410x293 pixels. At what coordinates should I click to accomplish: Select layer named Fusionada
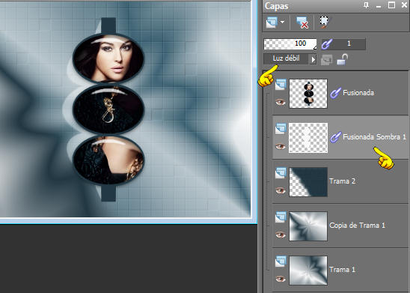[x=358, y=93]
